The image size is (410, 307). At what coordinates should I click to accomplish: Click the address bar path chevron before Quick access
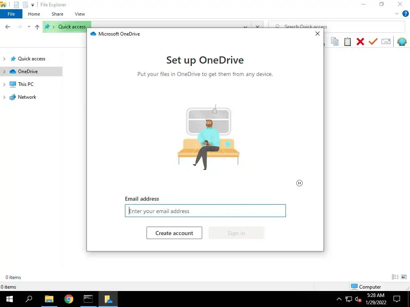tap(54, 27)
